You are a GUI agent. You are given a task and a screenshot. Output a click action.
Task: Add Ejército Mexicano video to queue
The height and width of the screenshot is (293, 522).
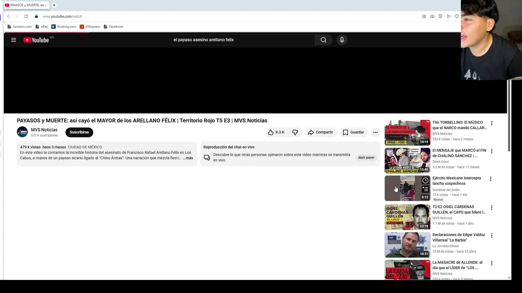pos(425,189)
